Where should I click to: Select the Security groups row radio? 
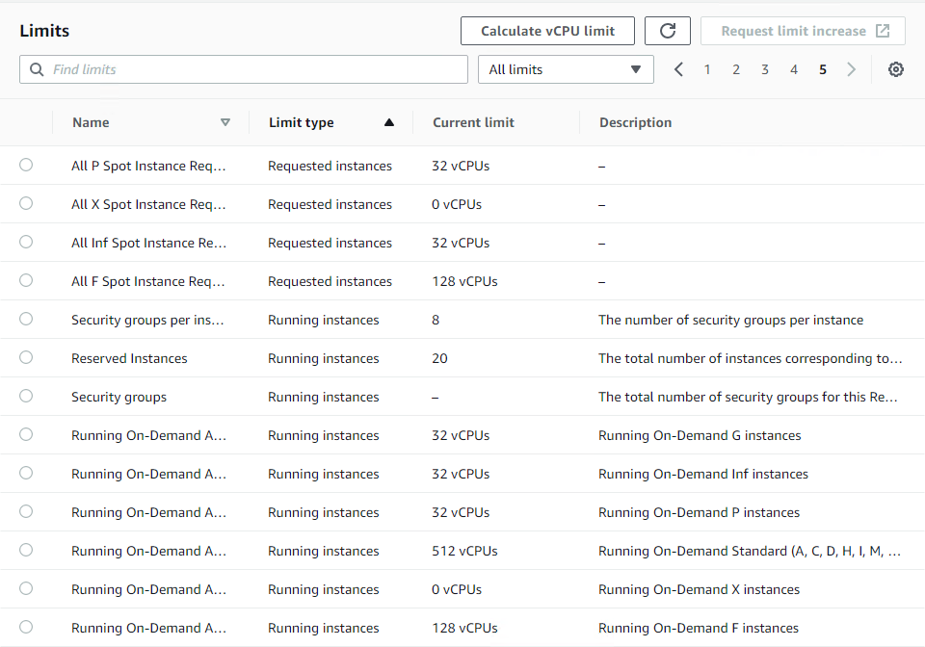tap(26, 396)
